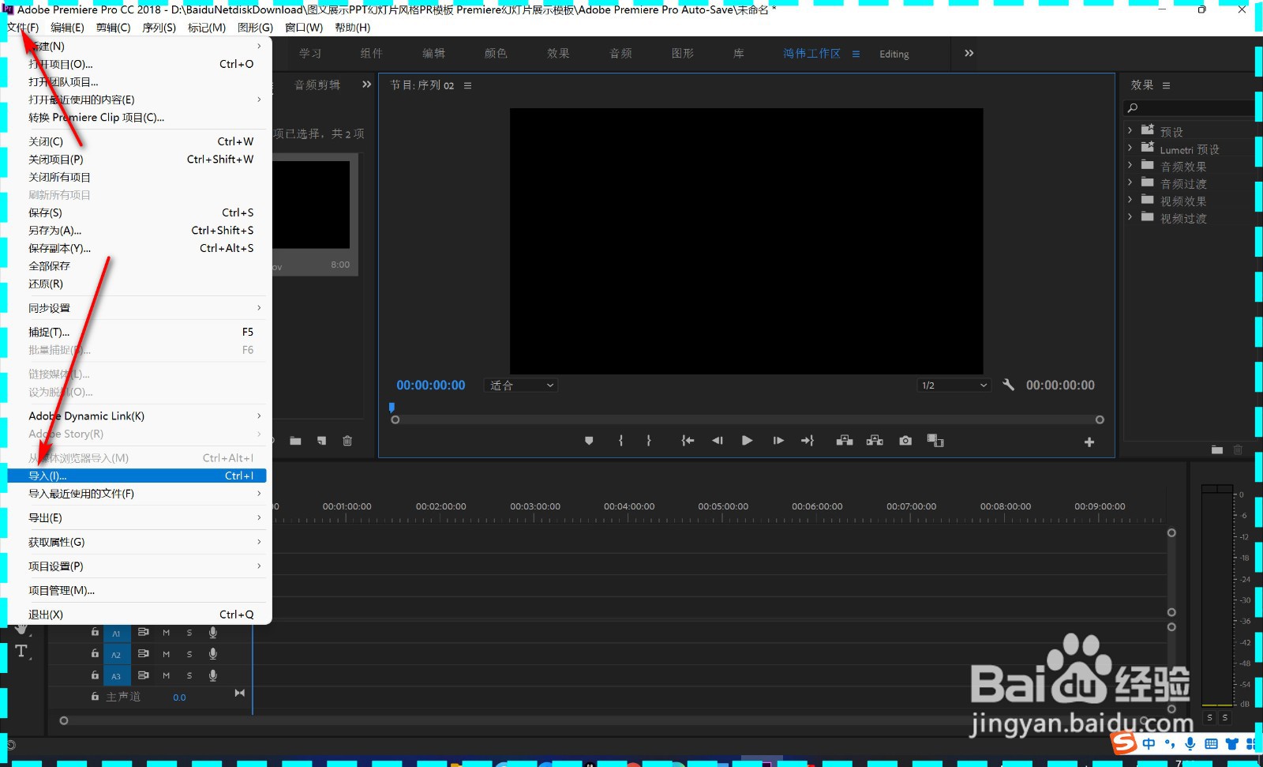This screenshot has width=1263, height=767.
Task: Click the Mark Out bracket icon
Action: [649, 441]
